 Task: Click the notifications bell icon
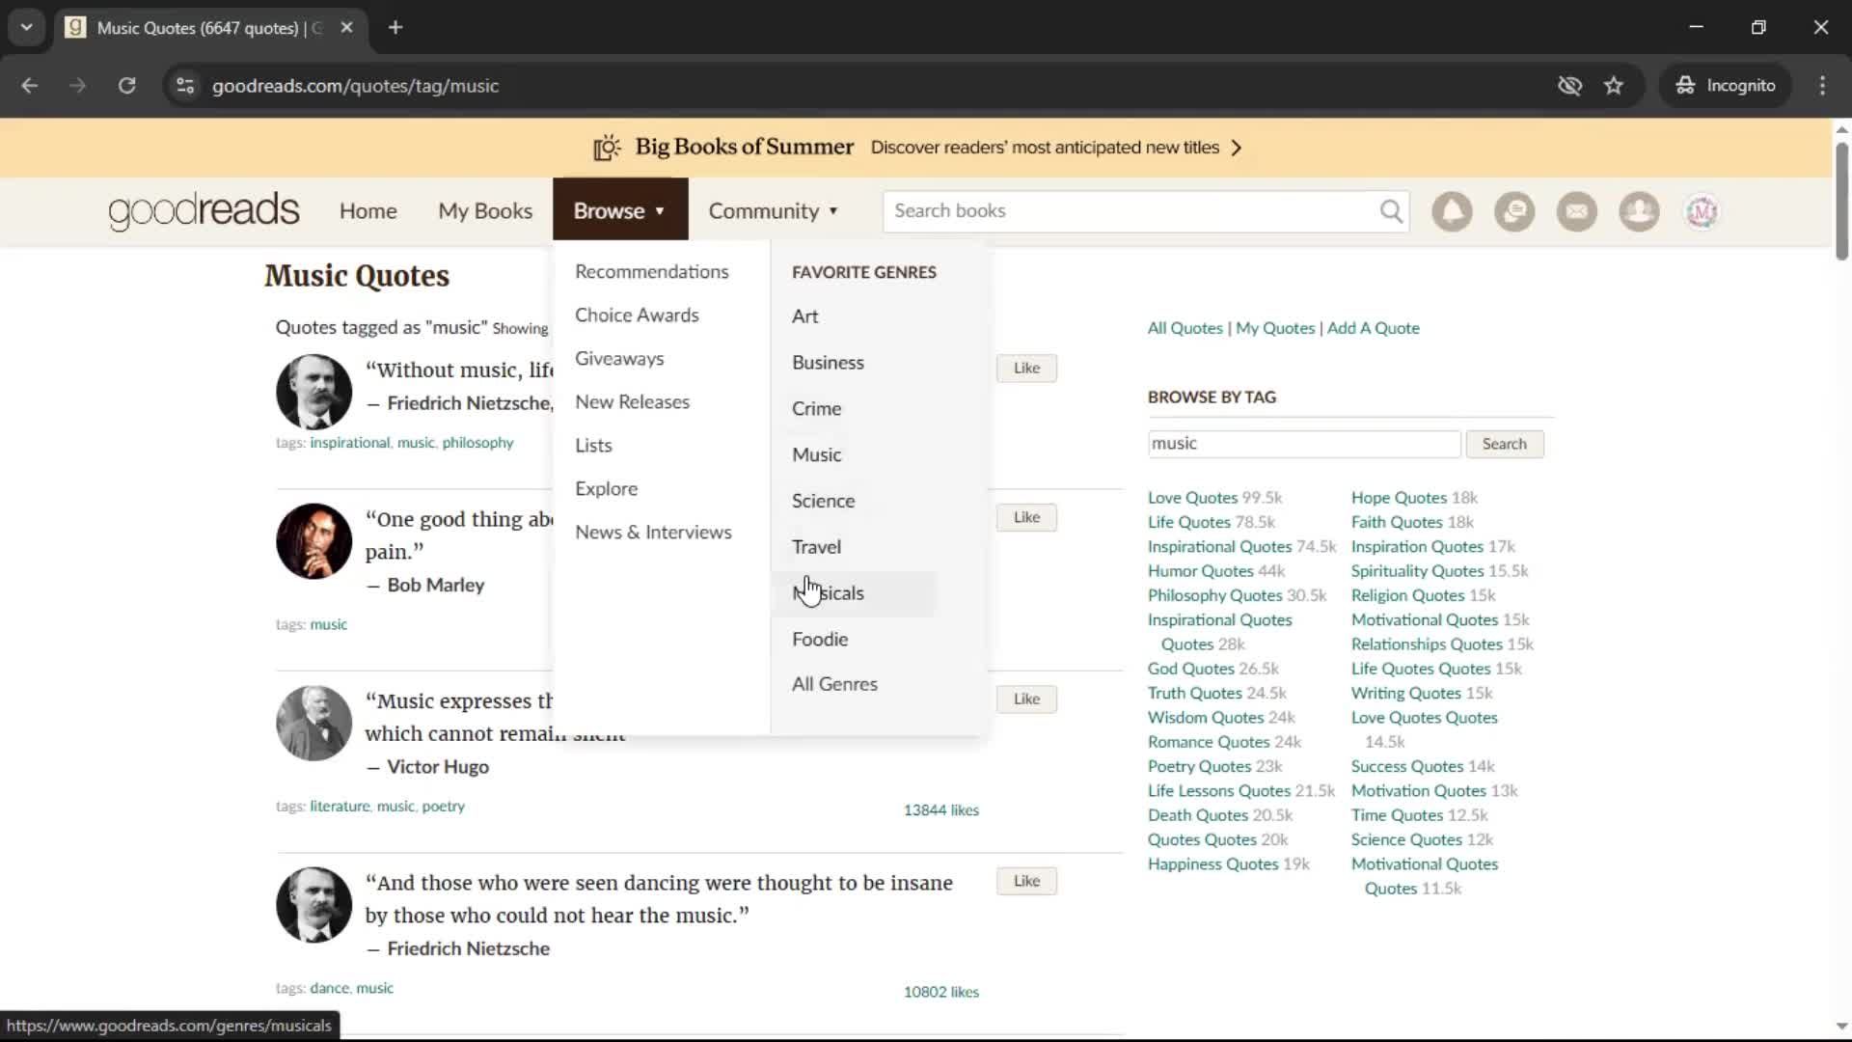point(1452,211)
